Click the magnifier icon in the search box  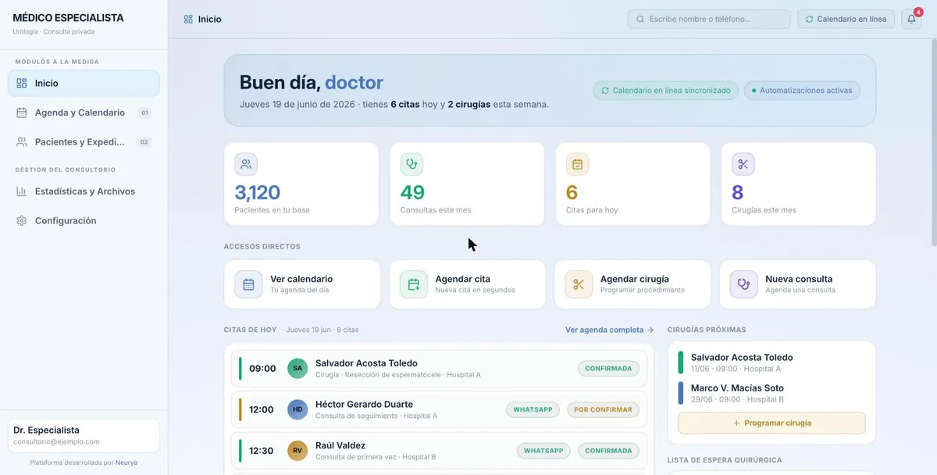click(640, 19)
